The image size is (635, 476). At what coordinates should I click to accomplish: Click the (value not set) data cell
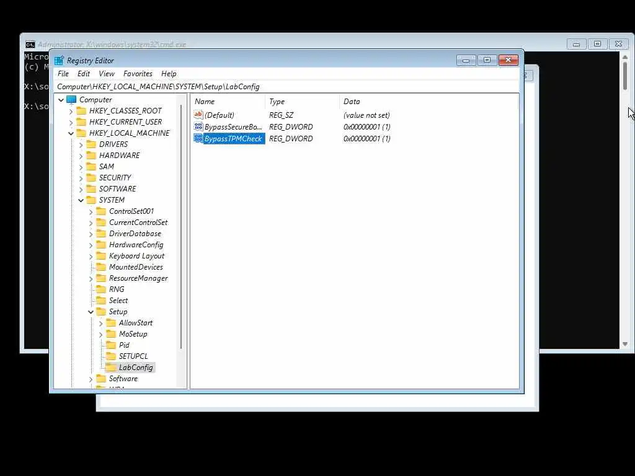[366, 115]
